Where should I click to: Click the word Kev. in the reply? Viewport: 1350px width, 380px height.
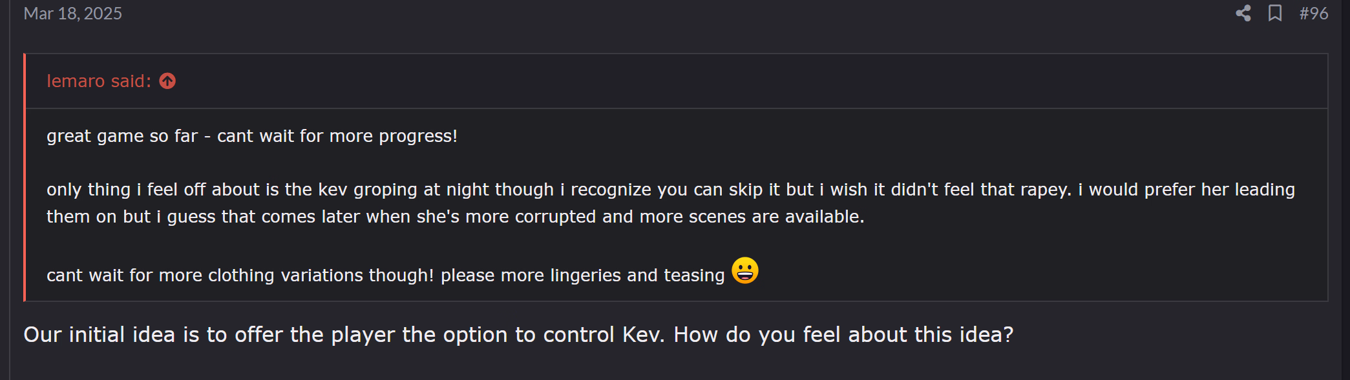[x=644, y=335]
